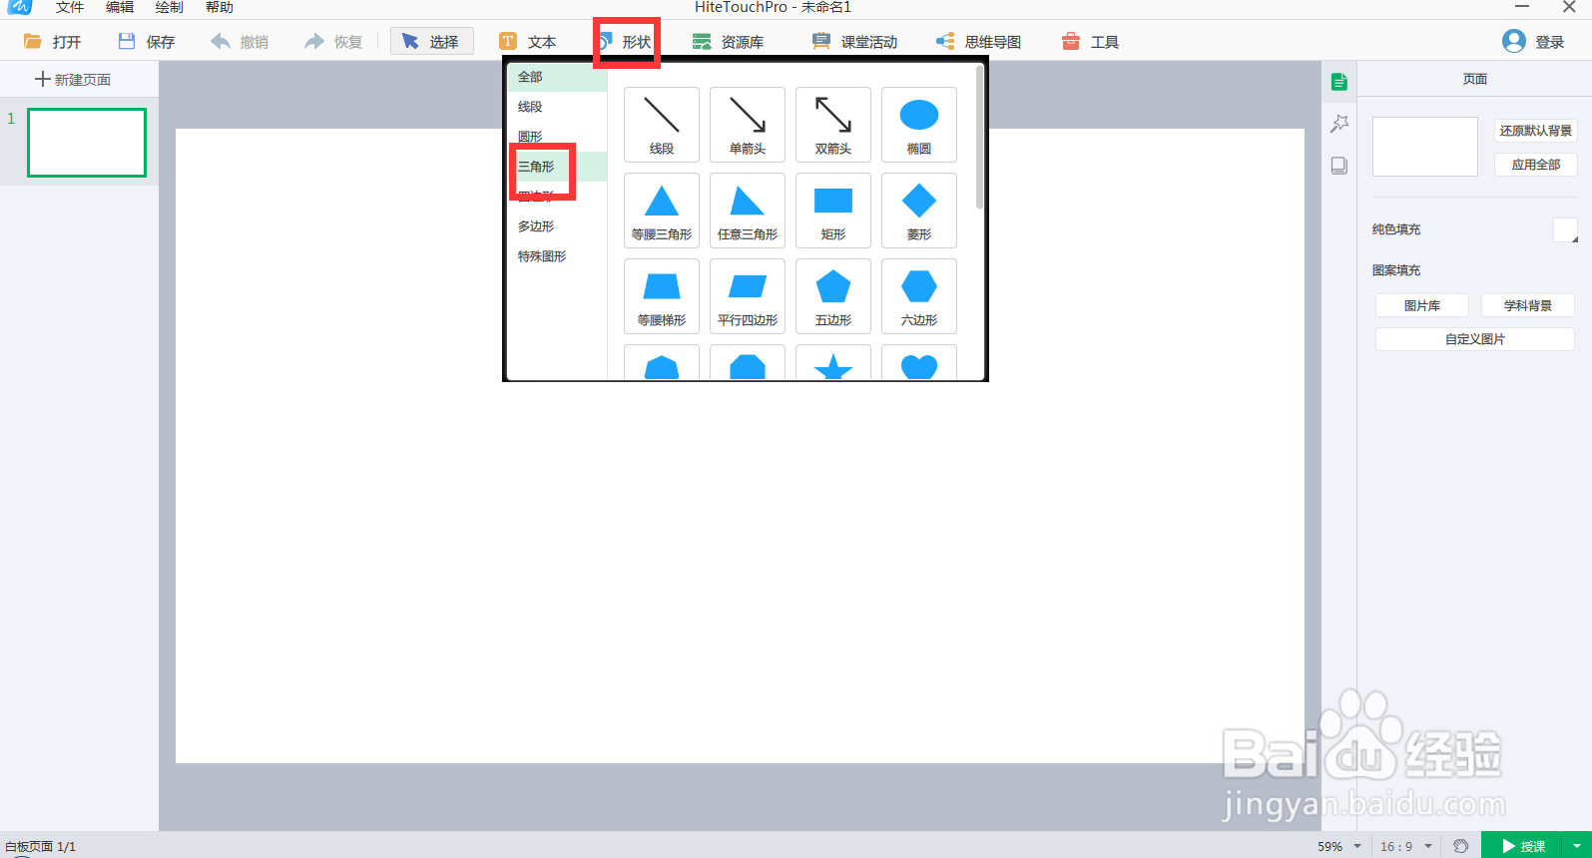Click the shapes panel scrollbar
Screen dimensions: 1592x858
click(x=980, y=138)
